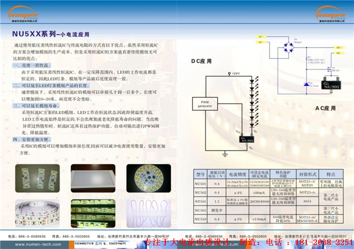Click phone 886-3-6589936 in left page footer
This screenshot has width=354, height=249.
(27, 237)
